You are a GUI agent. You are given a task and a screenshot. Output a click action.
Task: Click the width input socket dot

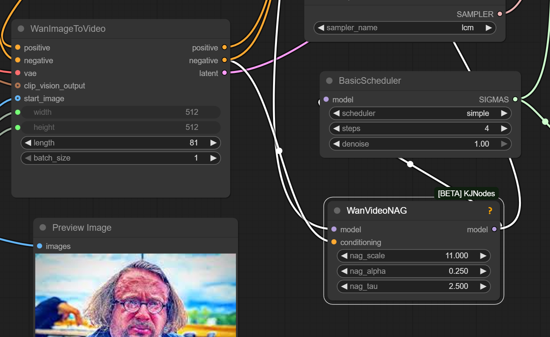pyautogui.click(x=18, y=112)
